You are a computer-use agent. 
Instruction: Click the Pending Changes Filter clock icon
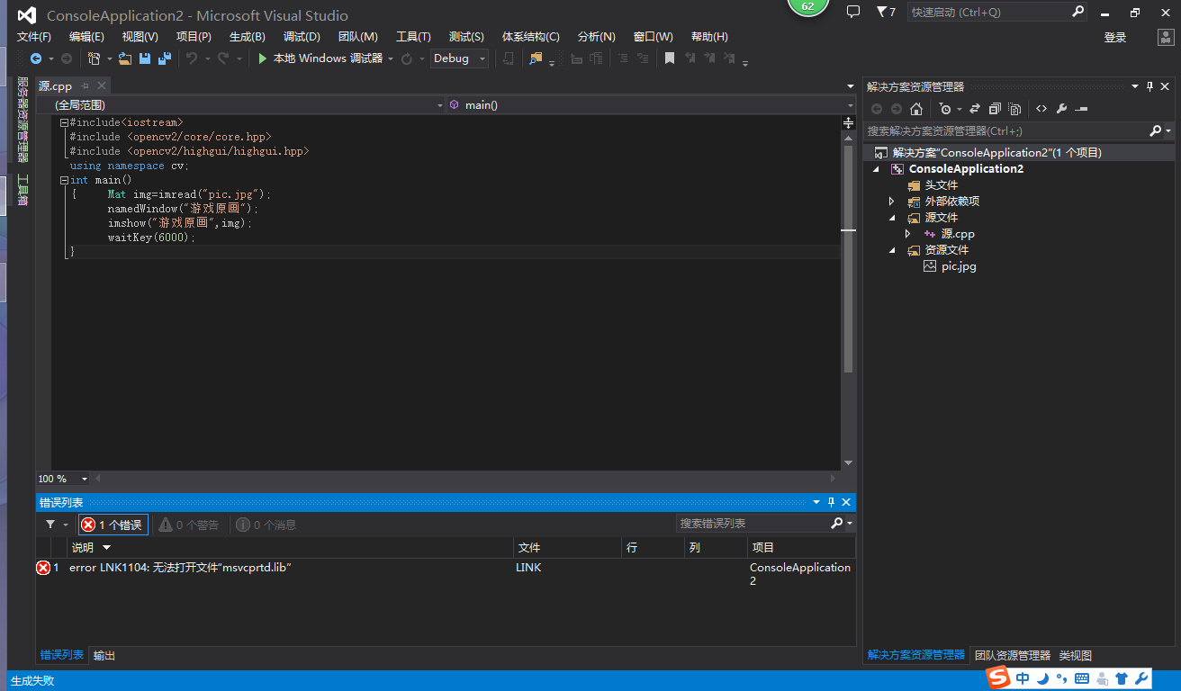point(944,109)
